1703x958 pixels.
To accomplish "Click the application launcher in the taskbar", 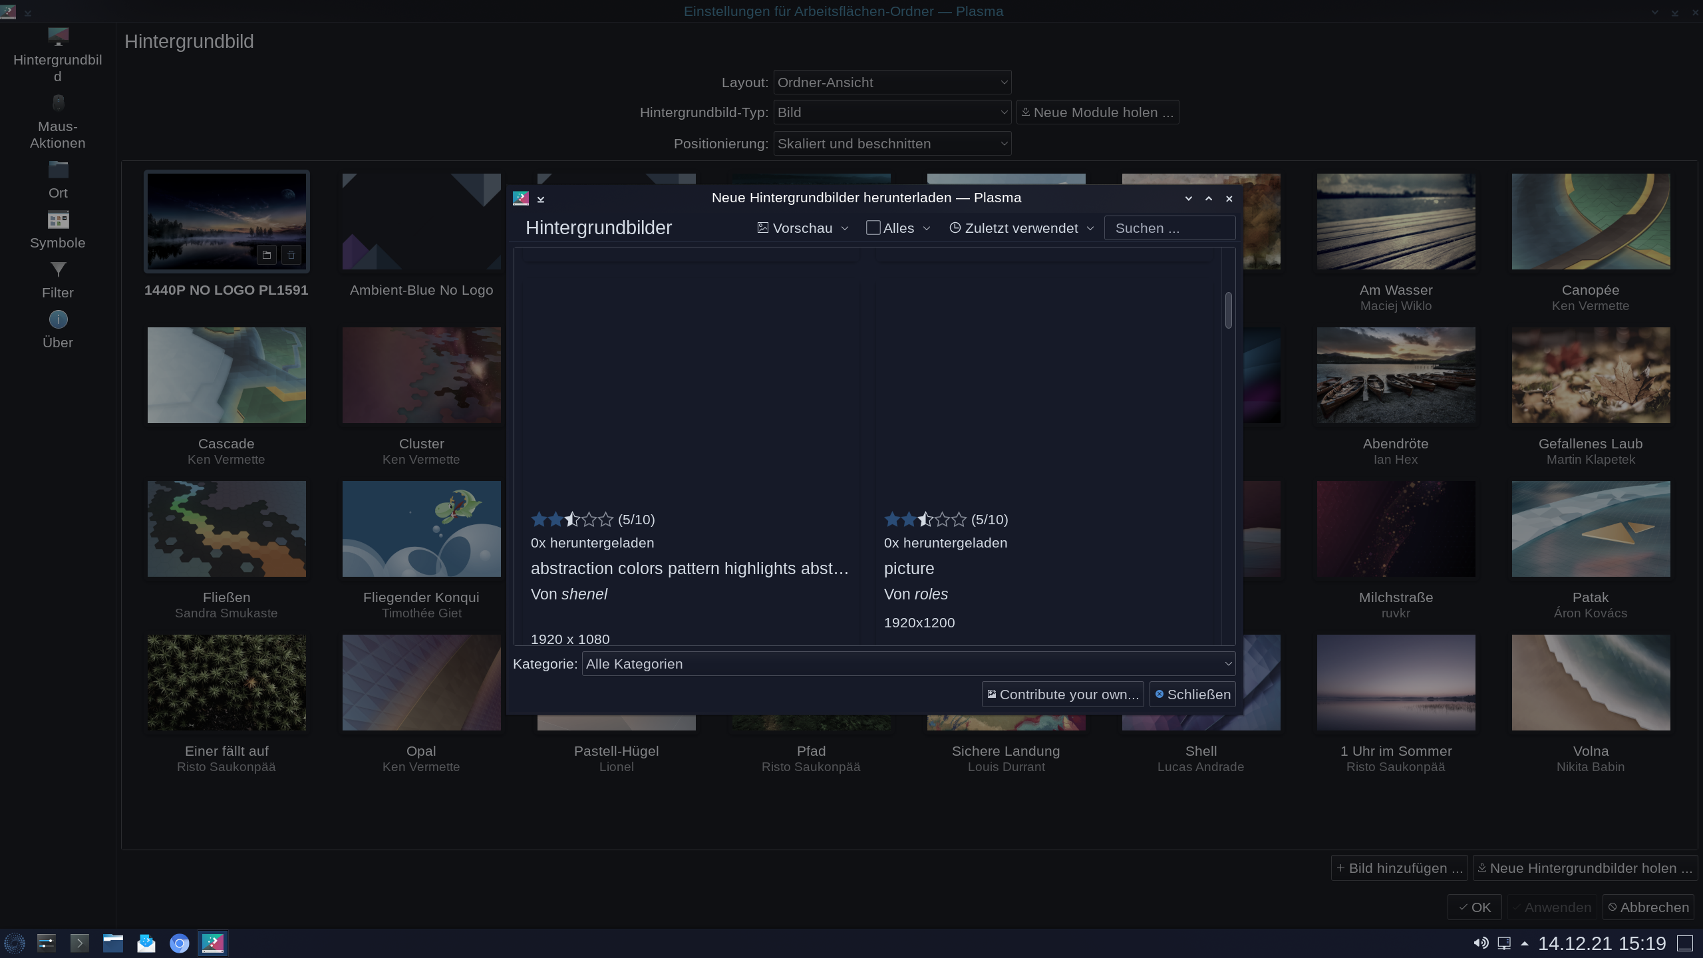I will pyautogui.click(x=15, y=943).
